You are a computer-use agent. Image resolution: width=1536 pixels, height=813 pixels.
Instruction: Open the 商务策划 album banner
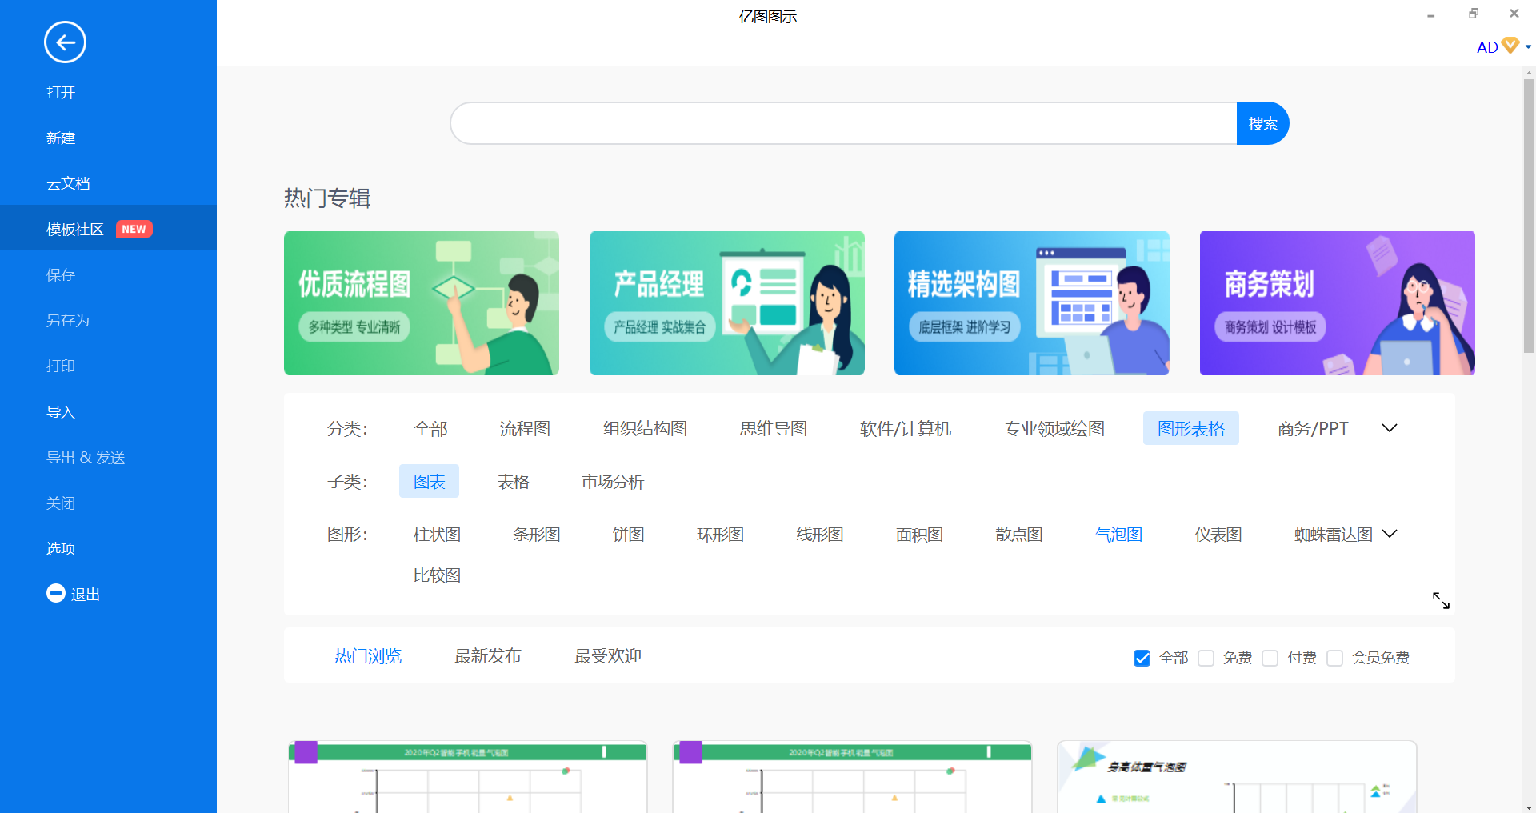coord(1337,303)
